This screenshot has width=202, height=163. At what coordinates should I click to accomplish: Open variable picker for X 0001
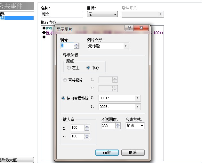click(x=137, y=98)
